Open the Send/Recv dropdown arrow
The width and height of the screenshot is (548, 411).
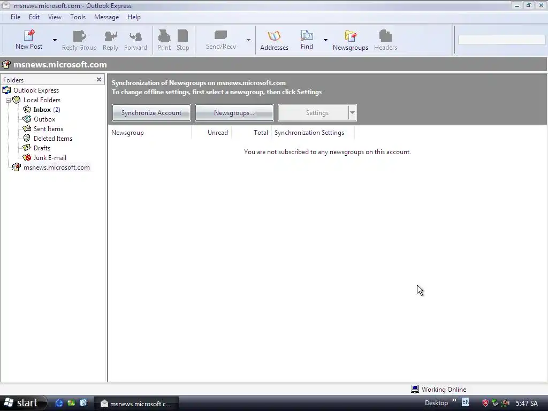coord(248,40)
